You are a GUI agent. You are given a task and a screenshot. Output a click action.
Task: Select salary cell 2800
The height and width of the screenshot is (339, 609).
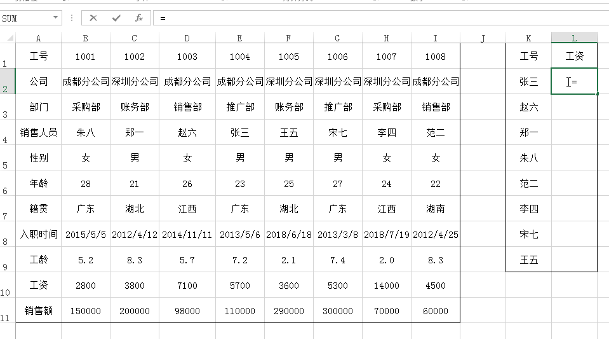[86, 286]
